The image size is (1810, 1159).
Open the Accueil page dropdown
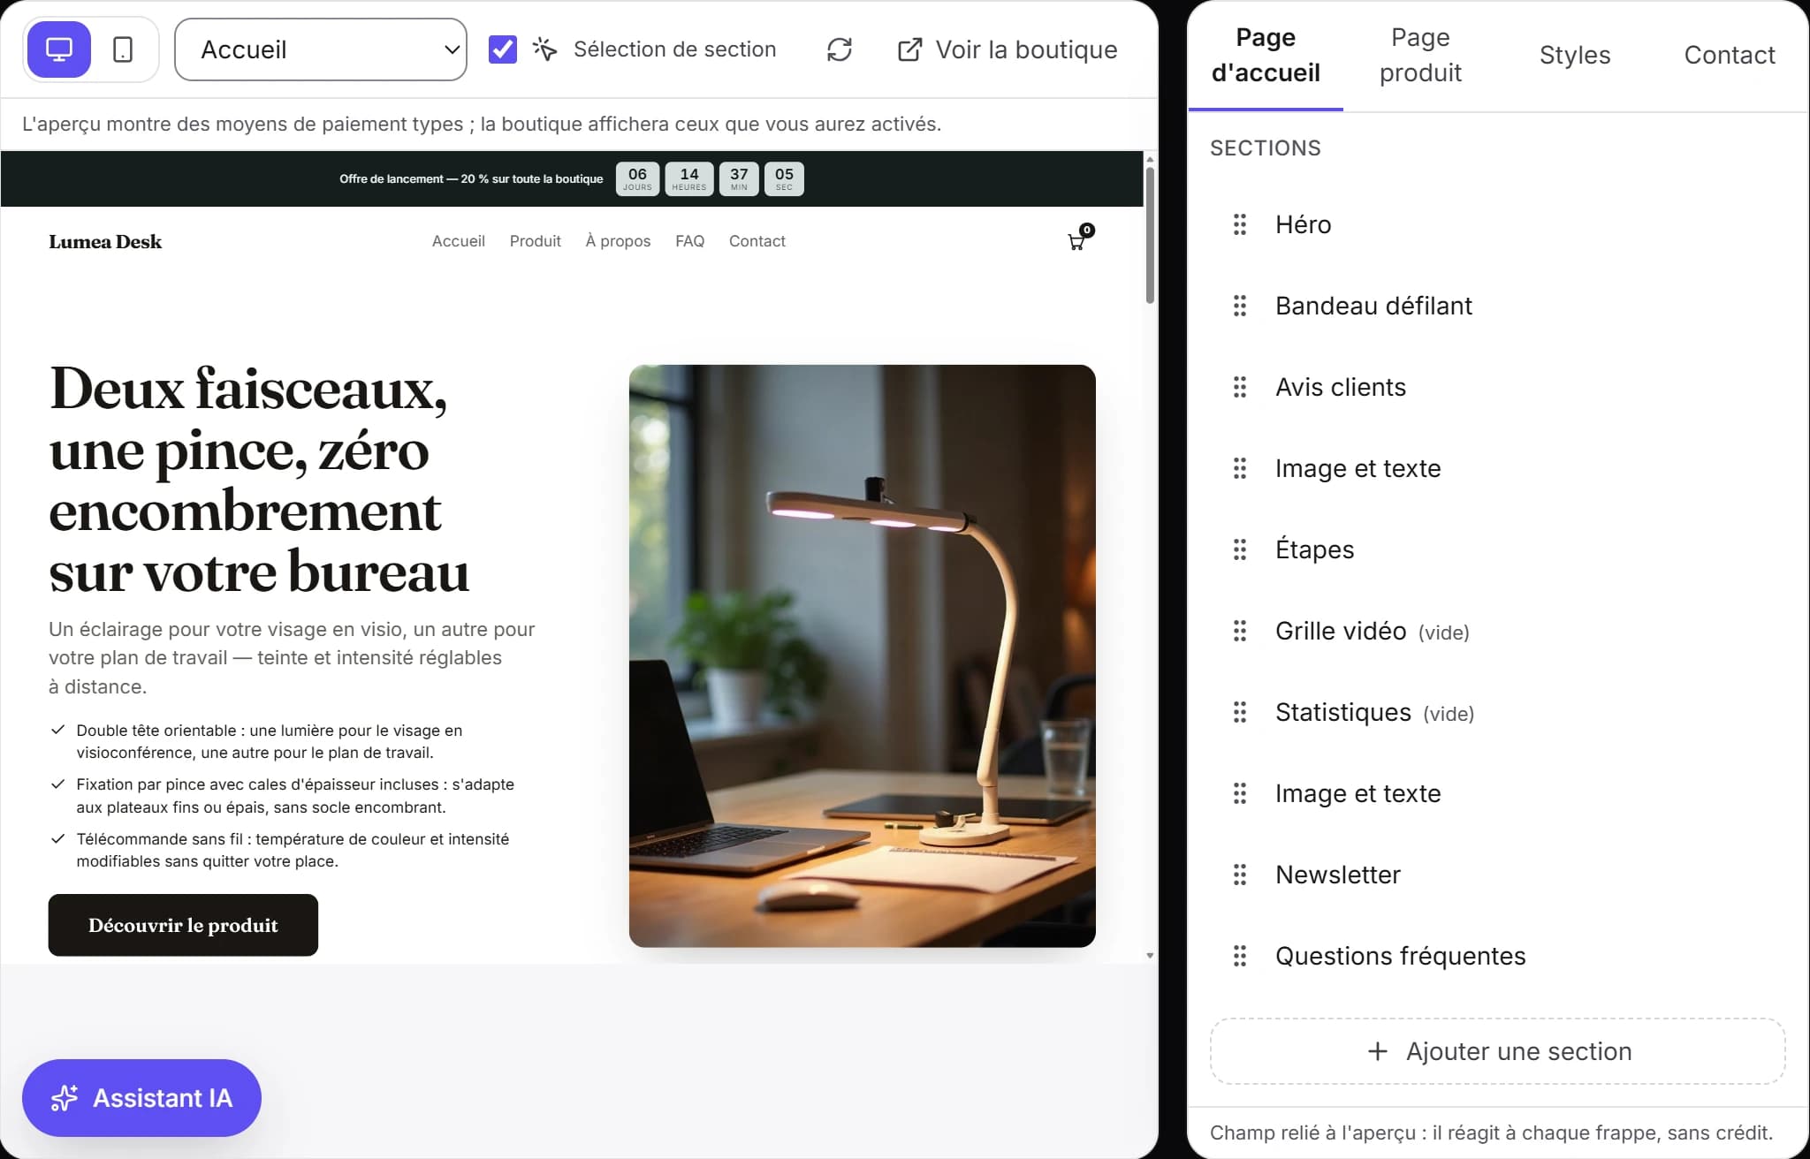click(x=321, y=49)
